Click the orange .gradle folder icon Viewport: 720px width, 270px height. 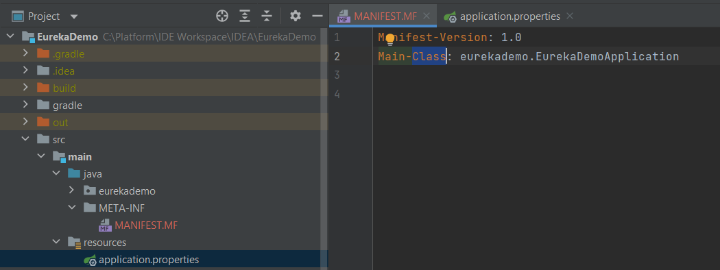pos(43,53)
